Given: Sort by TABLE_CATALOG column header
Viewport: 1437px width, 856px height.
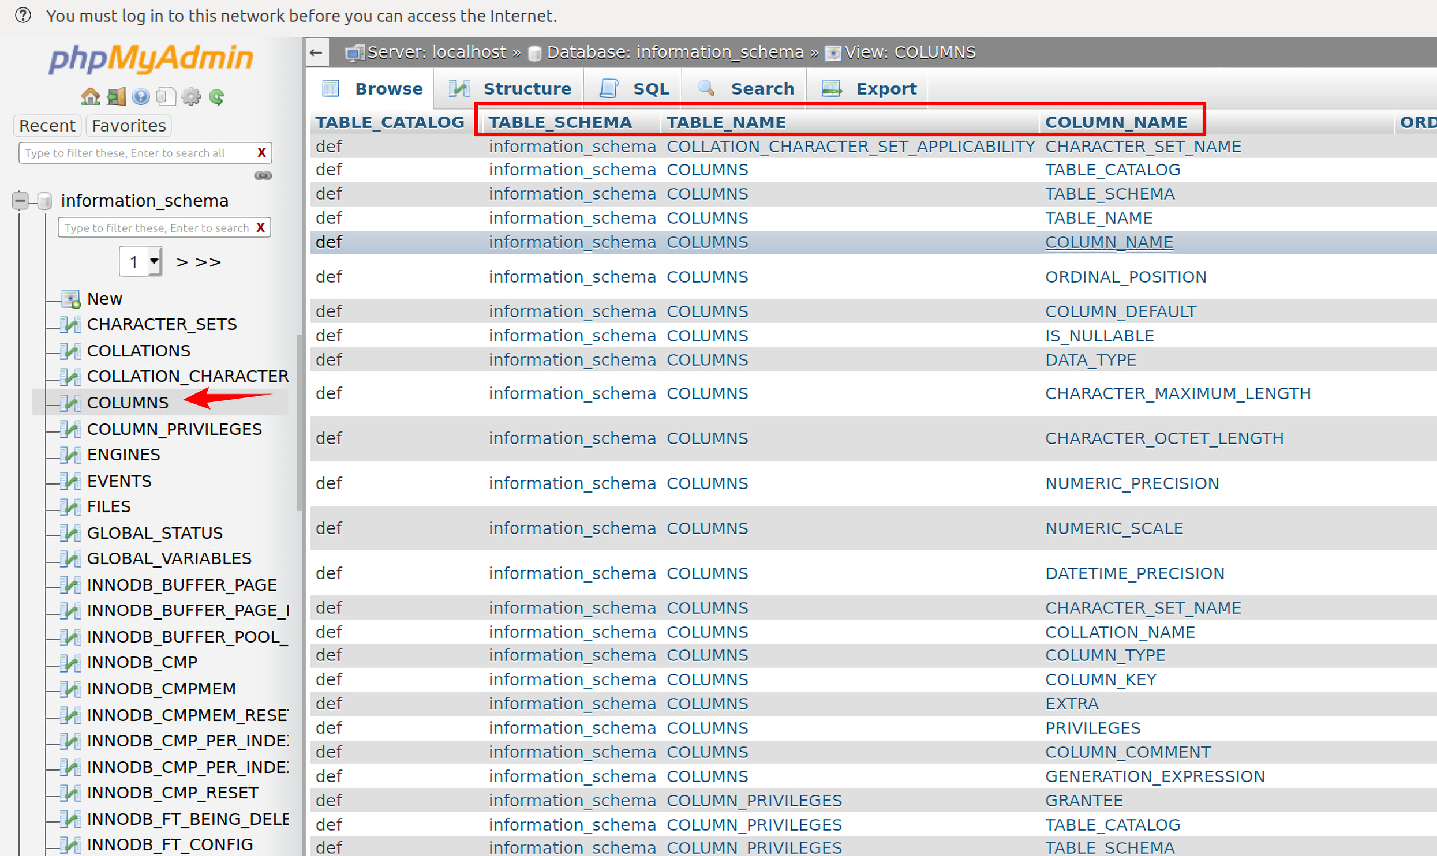Looking at the screenshot, I should click(390, 122).
